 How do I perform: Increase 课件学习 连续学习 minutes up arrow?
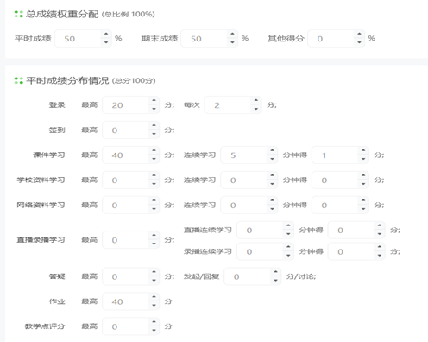click(x=272, y=151)
